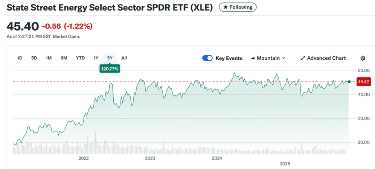
Task: Click the Mountain chart type icon
Action: pyautogui.click(x=253, y=58)
